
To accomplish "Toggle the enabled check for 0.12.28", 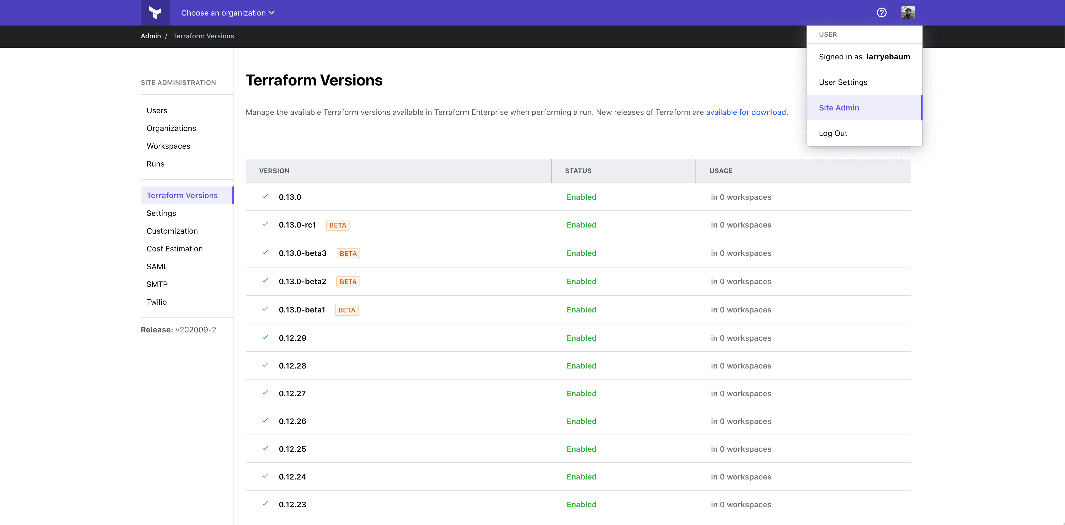I will [265, 365].
